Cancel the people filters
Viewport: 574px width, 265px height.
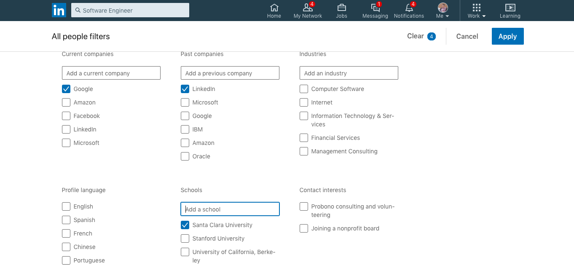467,36
